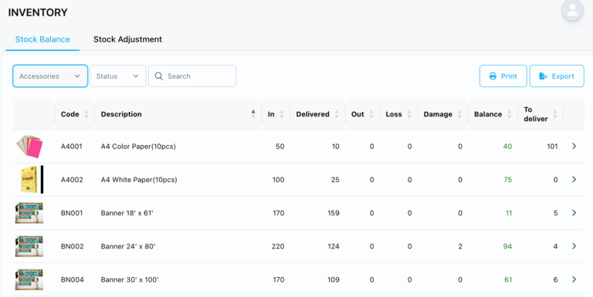This screenshot has width=593, height=297.
Task: Open the Accessories category dropdown
Action: pos(50,76)
